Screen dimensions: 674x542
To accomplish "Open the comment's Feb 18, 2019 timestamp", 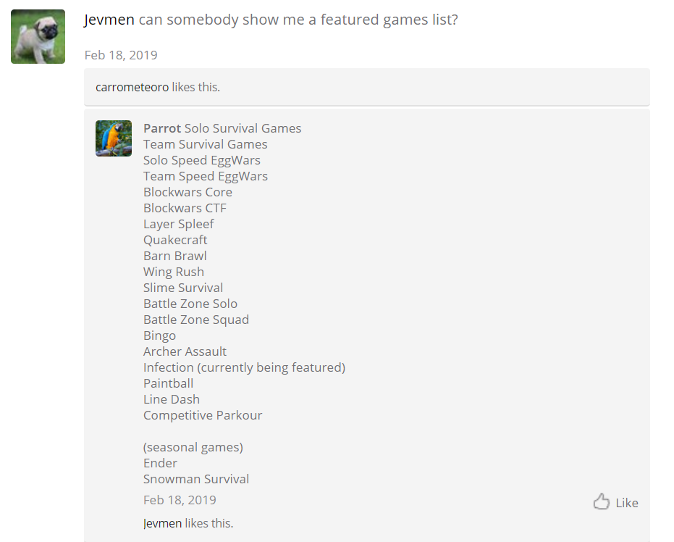I will click(x=180, y=500).
